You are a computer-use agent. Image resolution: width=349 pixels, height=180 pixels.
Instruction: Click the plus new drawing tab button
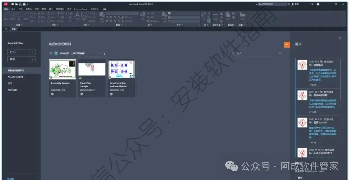[21, 29]
